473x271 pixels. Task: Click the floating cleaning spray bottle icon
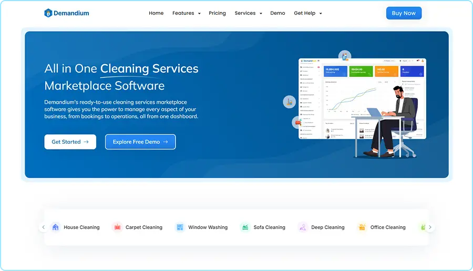tap(344, 56)
